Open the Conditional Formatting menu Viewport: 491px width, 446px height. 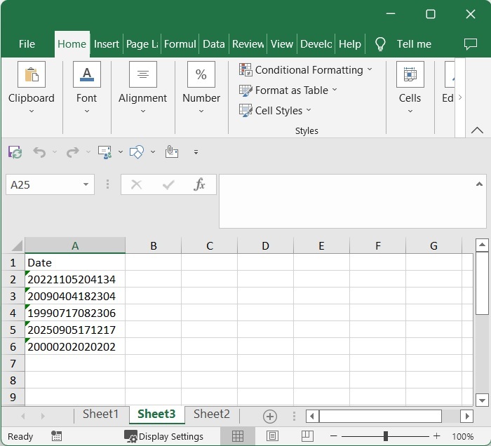coord(306,69)
